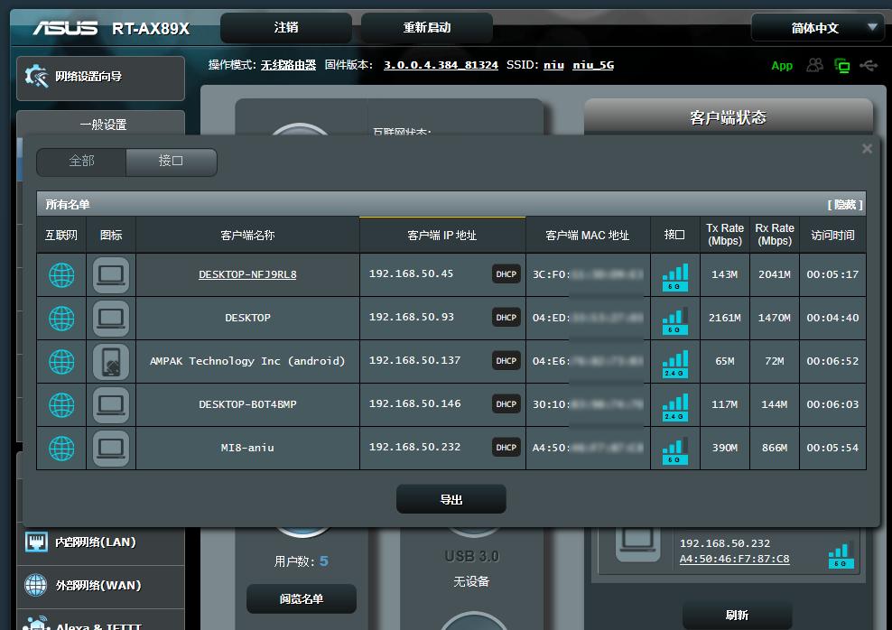Click the AiMesh network status icon in header
This screenshot has height=630, width=892.
[x=842, y=65]
